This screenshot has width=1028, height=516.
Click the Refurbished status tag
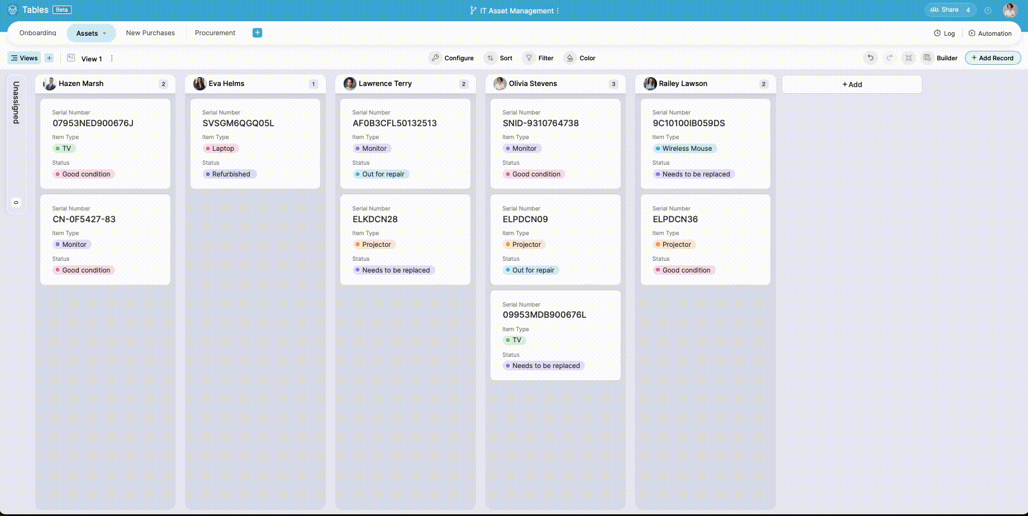(229, 174)
